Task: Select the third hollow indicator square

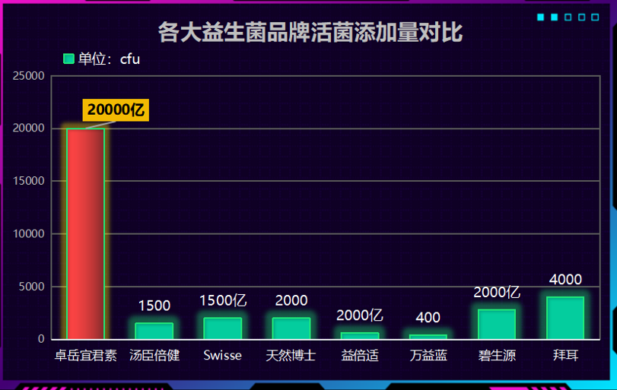Action: (568, 17)
